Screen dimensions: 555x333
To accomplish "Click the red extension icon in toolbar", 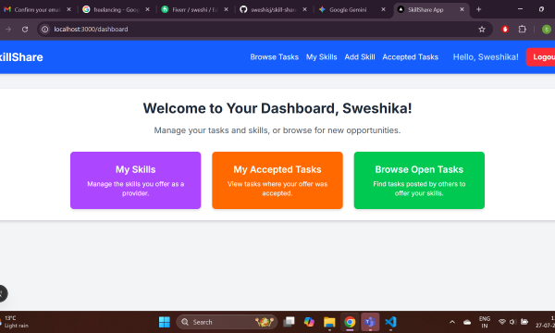I will (x=505, y=30).
